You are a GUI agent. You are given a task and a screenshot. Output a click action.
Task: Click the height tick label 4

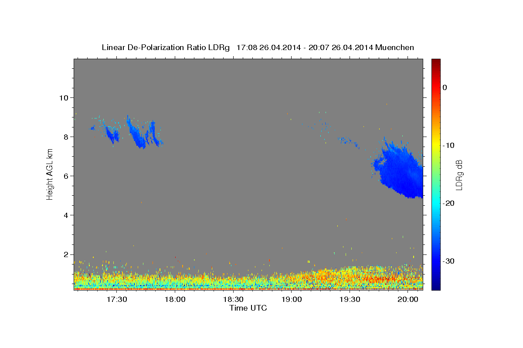click(66, 215)
